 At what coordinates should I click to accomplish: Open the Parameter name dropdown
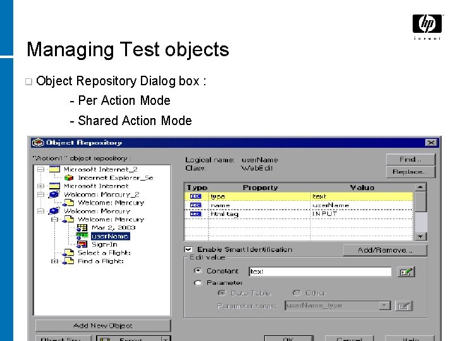click(384, 306)
